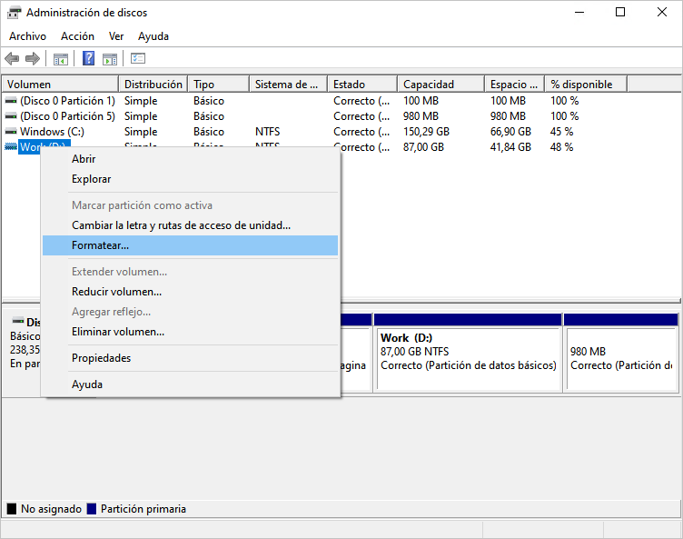Select Reducir volumen... in the context menu

(116, 292)
